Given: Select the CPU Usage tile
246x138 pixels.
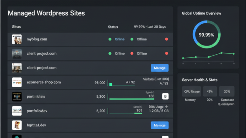Looking at the screenshot, I should point(191,91).
